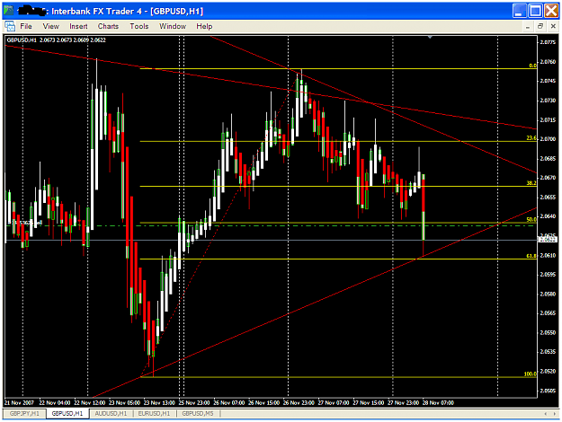Open the Tools menu
Image resolution: width=562 pixels, height=422 pixels.
(x=139, y=26)
